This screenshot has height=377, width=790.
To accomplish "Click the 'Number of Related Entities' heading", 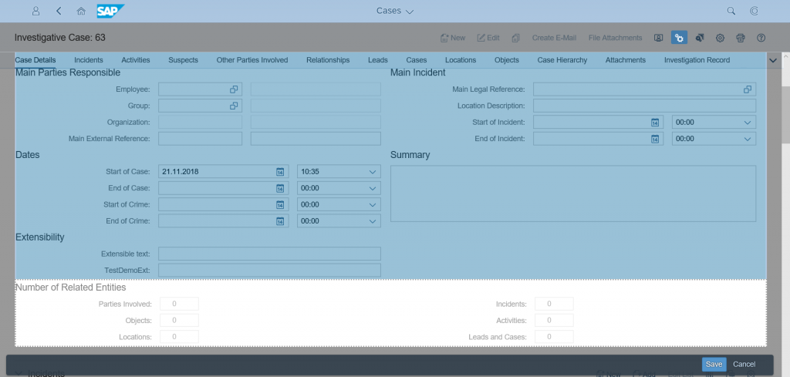I will 70,288.
